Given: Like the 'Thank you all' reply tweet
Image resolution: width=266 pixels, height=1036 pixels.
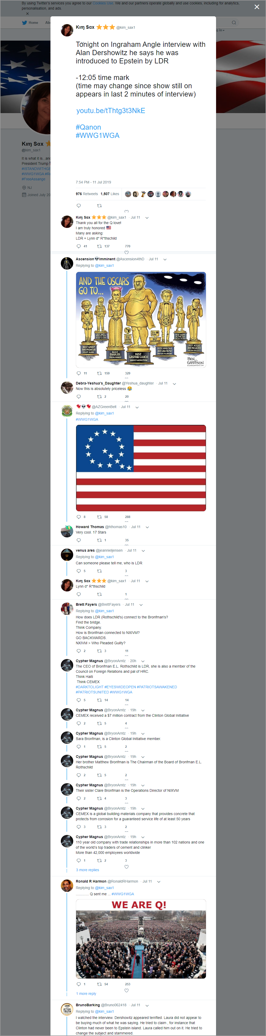Looking at the screenshot, I should click(x=126, y=253).
